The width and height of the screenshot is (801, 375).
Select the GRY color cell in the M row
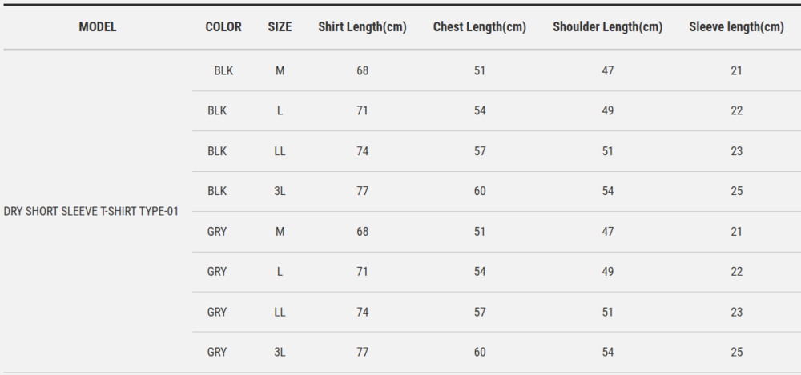coord(217,232)
